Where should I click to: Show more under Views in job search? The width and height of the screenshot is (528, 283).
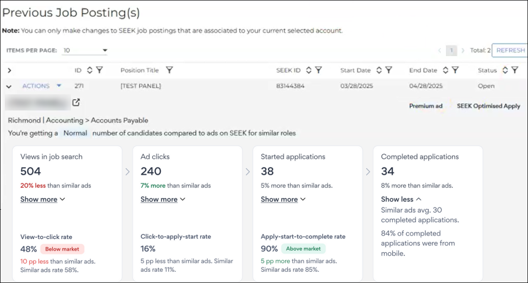tap(43, 199)
